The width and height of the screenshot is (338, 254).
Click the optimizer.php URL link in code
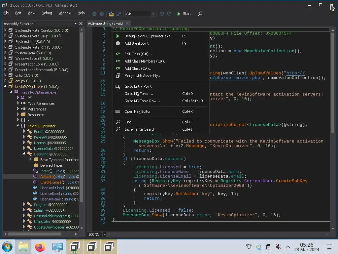[x=235, y=78]
